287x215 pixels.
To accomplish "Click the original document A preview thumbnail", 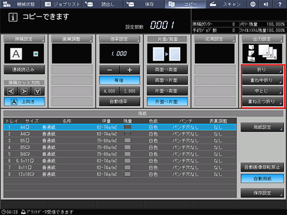I will coord(16,54).
